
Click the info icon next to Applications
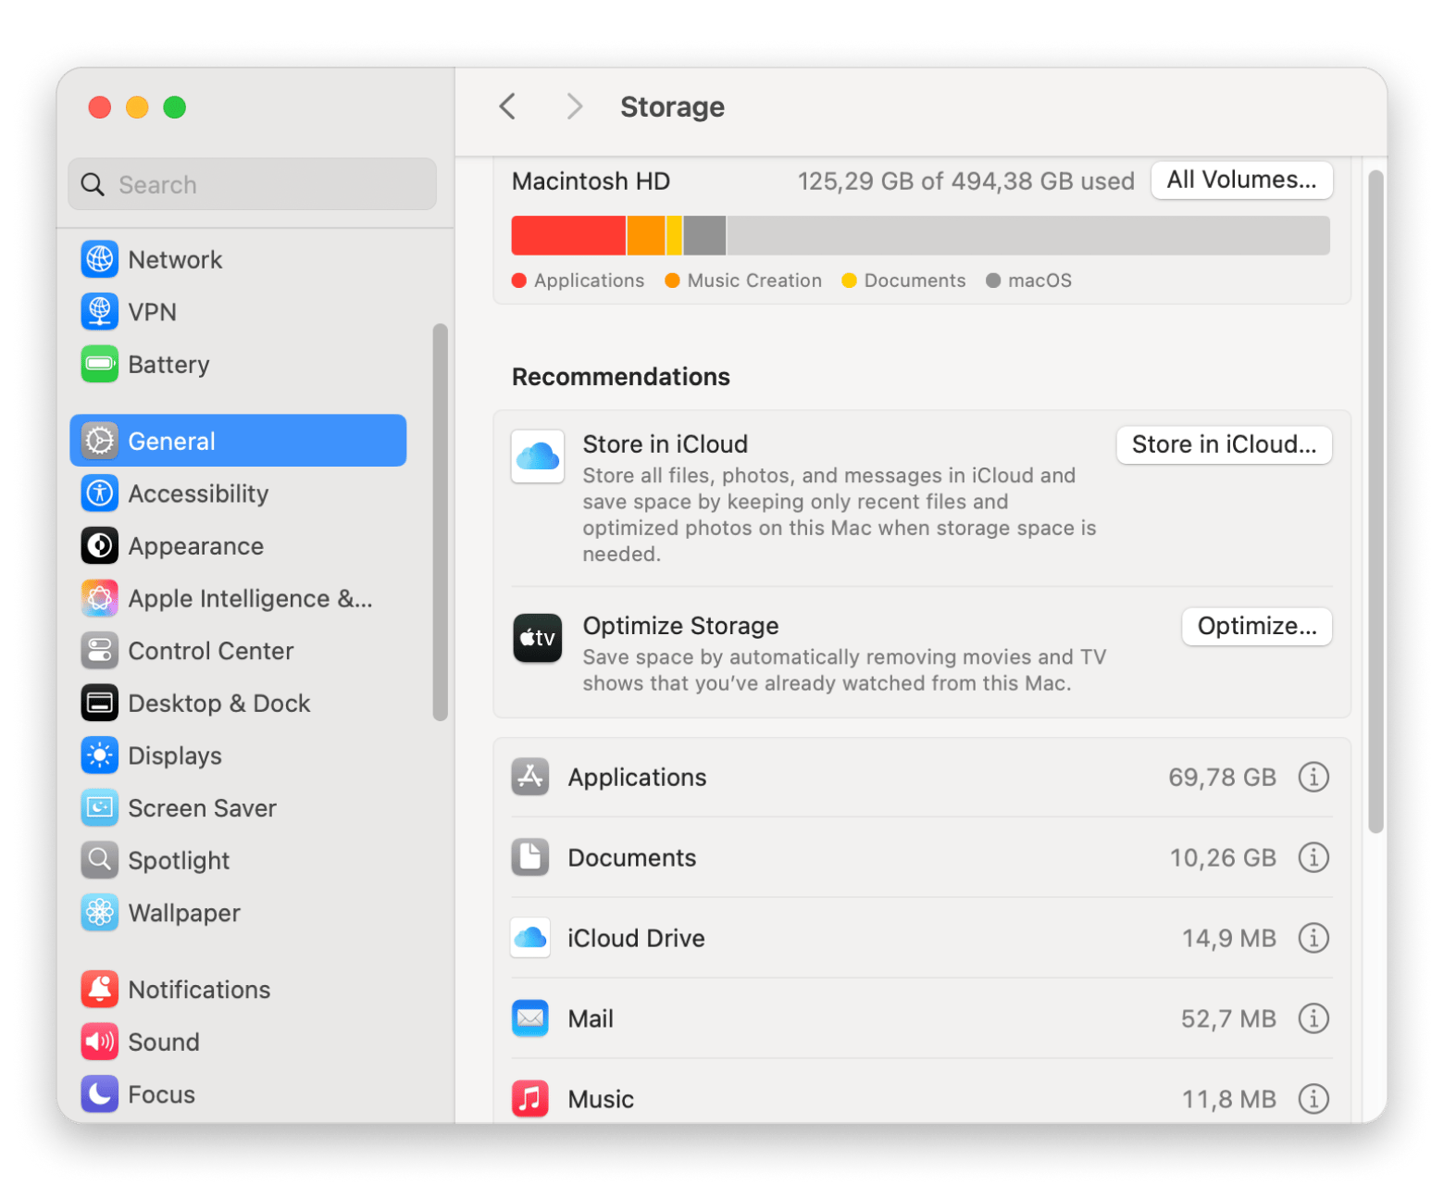[1313, 777]
